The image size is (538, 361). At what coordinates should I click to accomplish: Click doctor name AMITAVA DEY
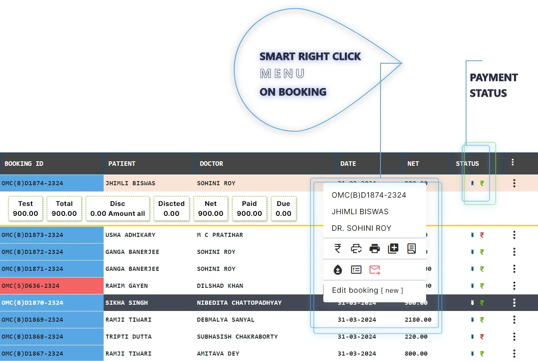[x=218, y=354]
